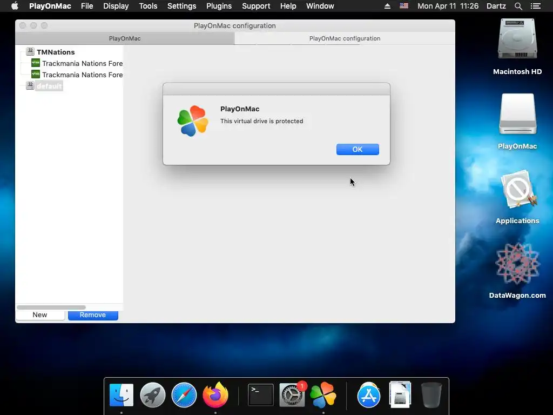Open the Settings menu
The width and height of the screenshot is (553, 415).
pos(181,6)
